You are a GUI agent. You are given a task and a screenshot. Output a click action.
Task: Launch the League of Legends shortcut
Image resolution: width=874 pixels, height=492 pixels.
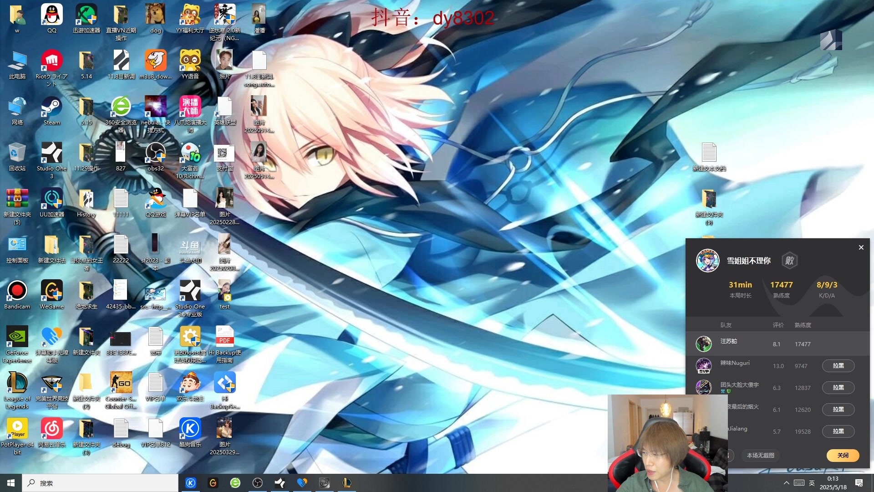click(17, 390)
